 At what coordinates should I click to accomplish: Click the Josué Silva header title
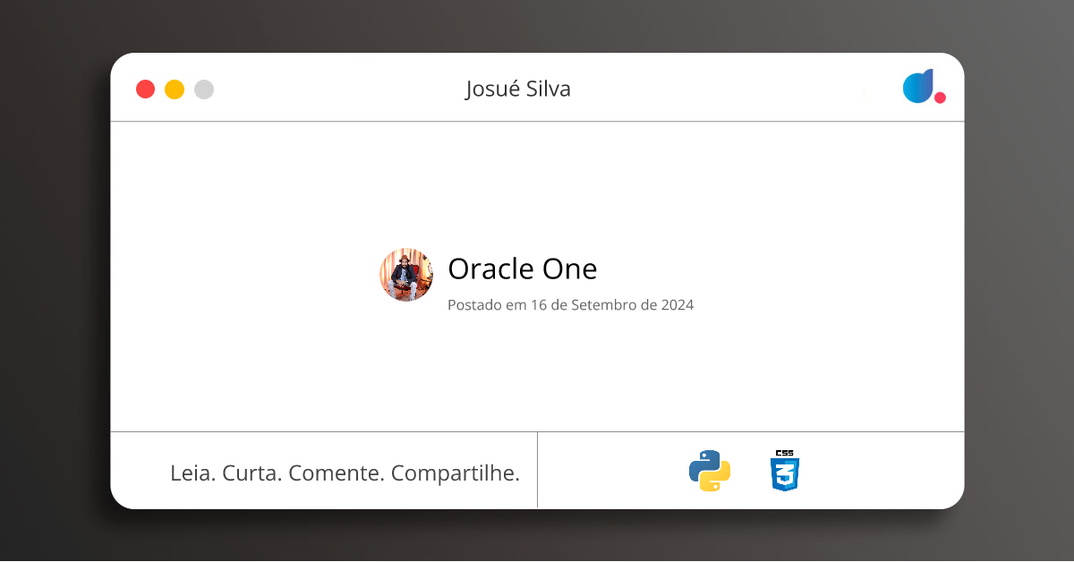click(x=518, y=89)
